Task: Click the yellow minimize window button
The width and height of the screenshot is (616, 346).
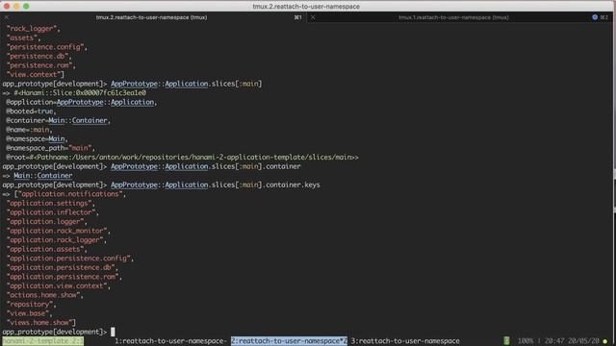Action: click(x=16, y=7)
